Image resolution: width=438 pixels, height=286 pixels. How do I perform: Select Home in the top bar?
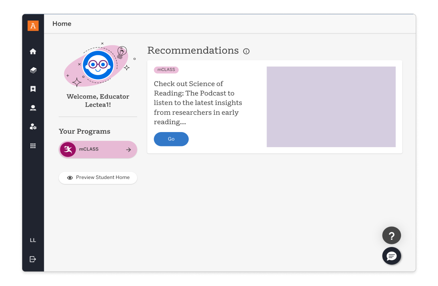coord(62,24)
